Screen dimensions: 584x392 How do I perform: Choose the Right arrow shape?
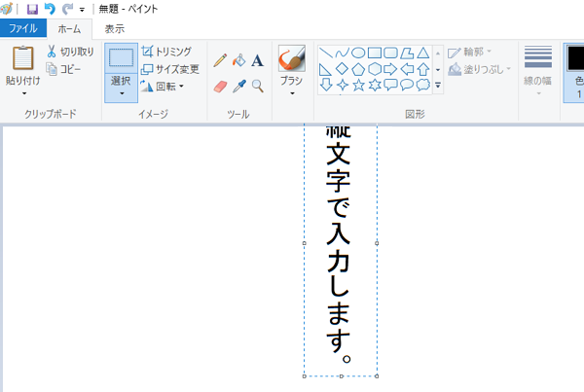click(x=390, y=69)
